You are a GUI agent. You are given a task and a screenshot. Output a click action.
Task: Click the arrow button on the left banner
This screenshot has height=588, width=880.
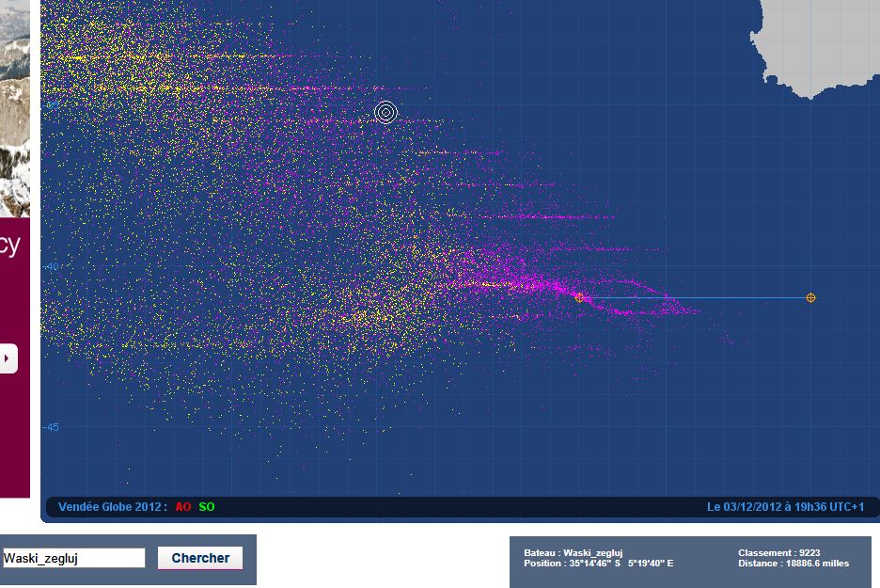click(8, 358)
